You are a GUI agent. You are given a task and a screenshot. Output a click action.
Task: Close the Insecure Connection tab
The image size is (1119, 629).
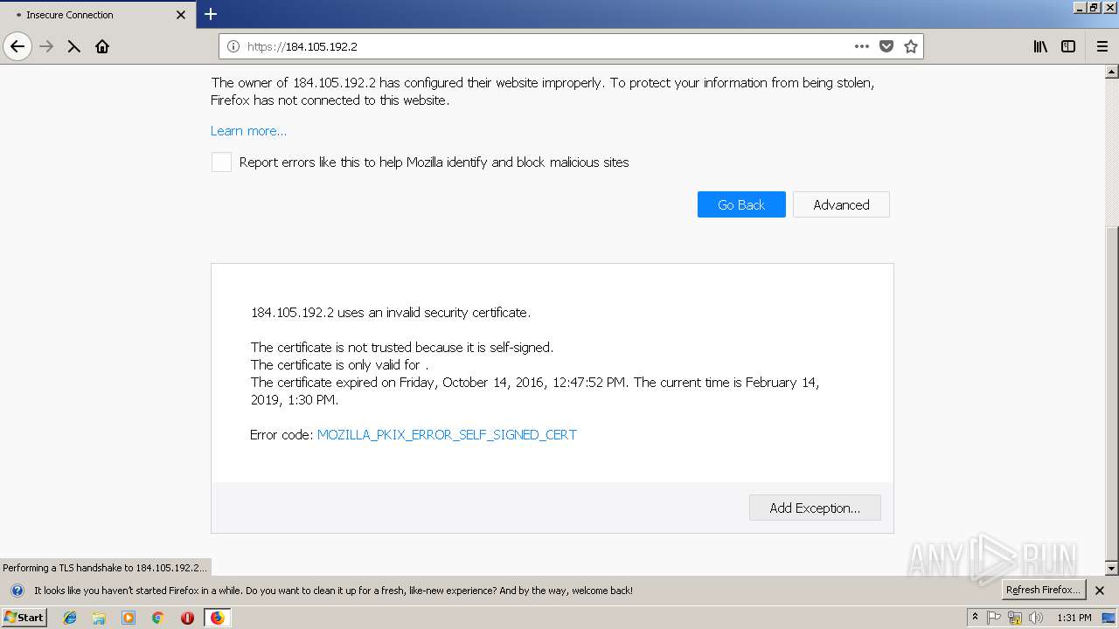click(181, 15)
